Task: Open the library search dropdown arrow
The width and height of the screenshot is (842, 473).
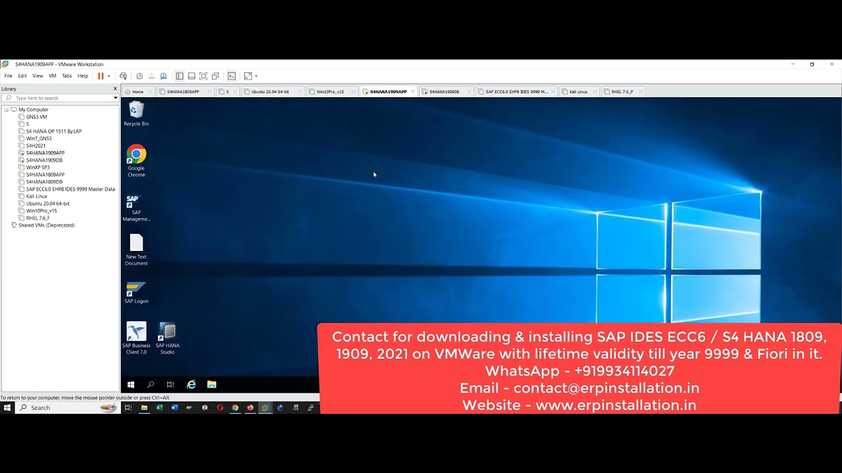Action: click(116, 98)
